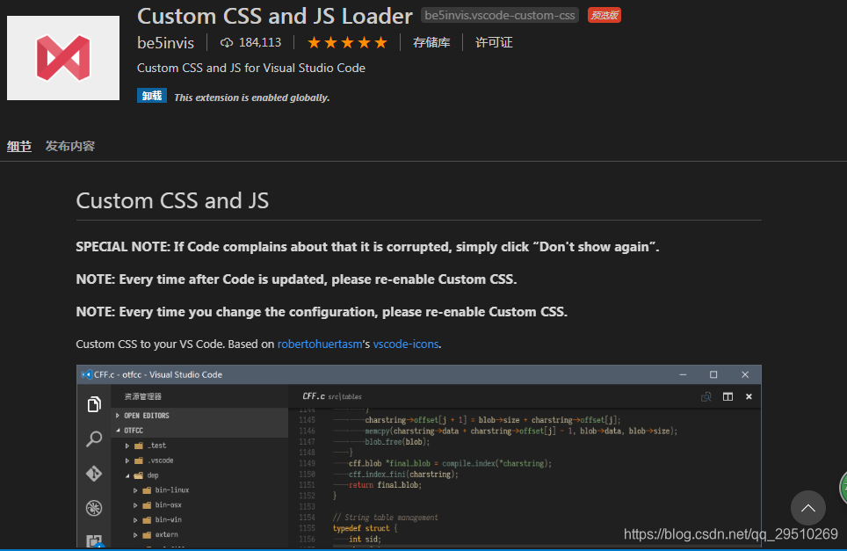Viewport: 847px width, 551px height.
Task: Minimize the embedded Visual Studio Code window
Action: 683,374
